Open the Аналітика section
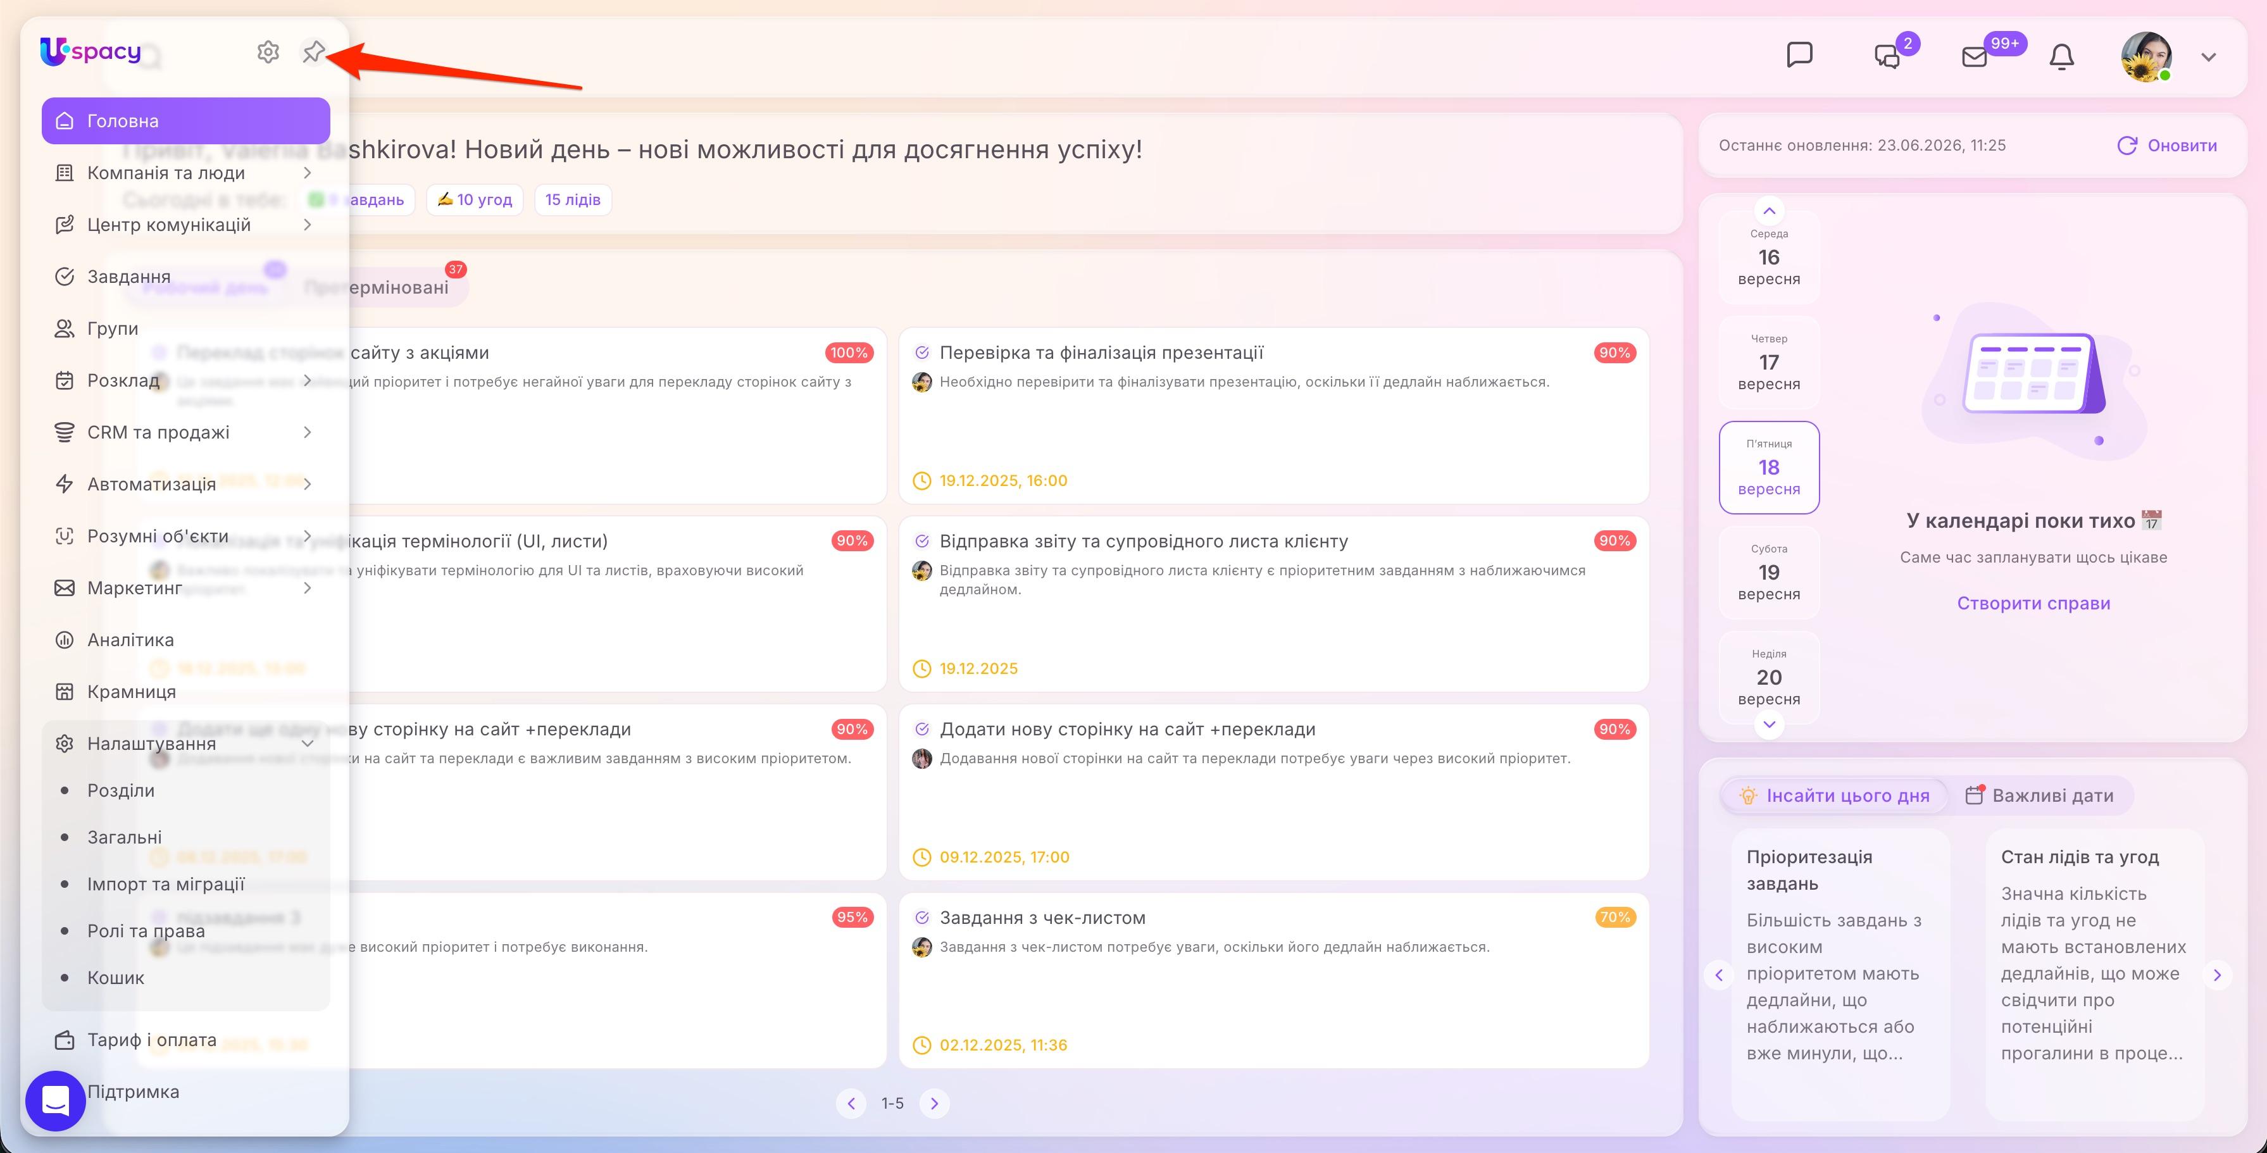Screen dimensions: 2267x1153 (x=185, y=640)
